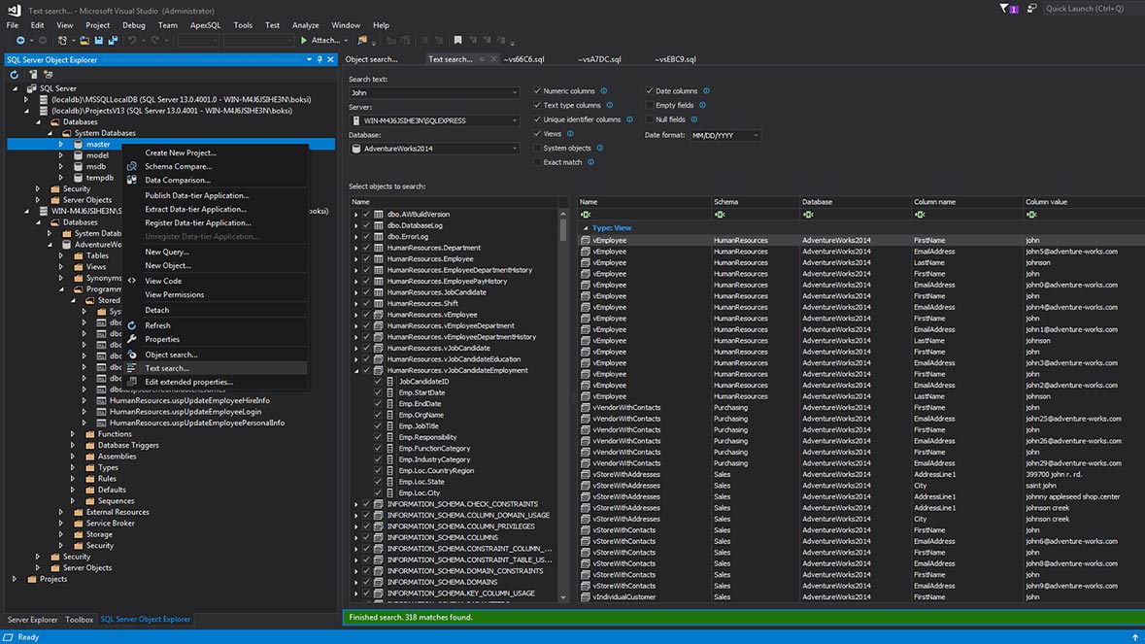Viewport: 1145px width, 644px height.
Task: Sort results by Column name header
Action: tap(965, 202)
